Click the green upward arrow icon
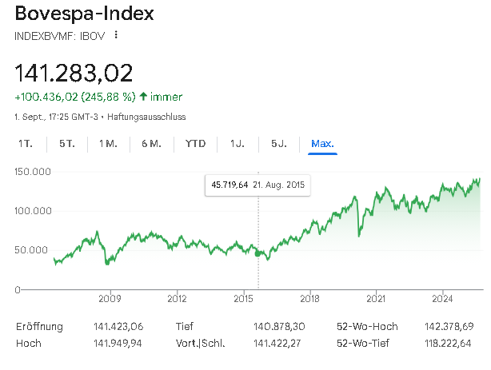This screenshot has height=370, width=491. pyautogui.click(x=144, y=97)
